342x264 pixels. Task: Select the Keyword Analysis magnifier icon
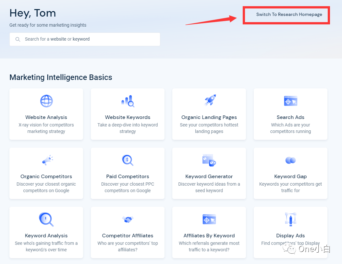click(46, 219)
